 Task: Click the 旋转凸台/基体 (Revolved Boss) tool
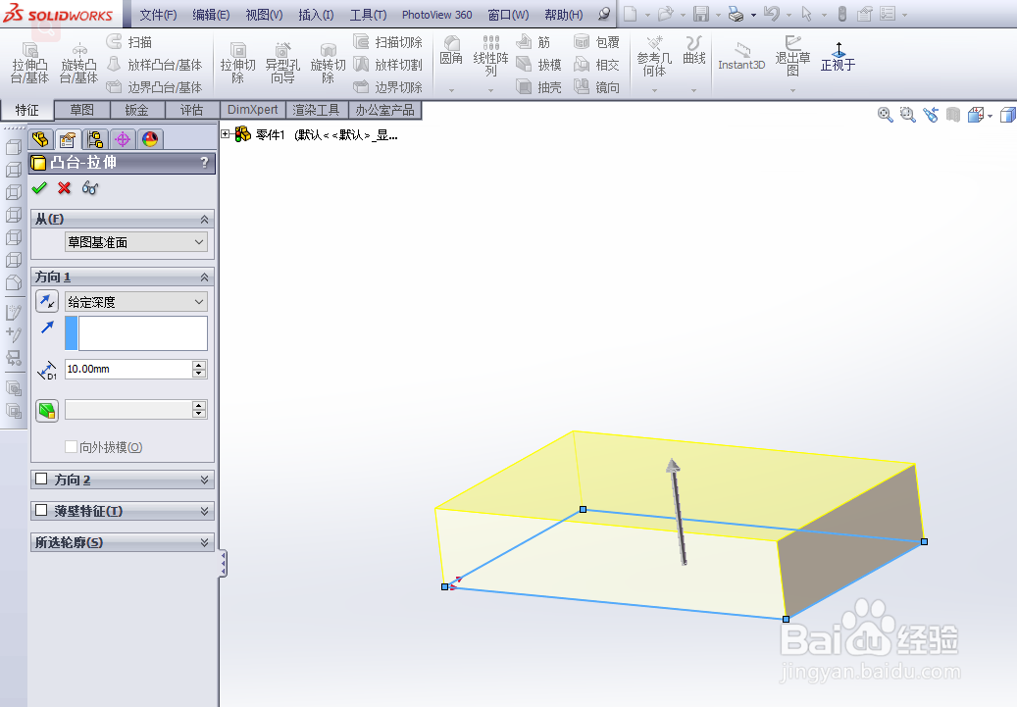pos(77,59)
